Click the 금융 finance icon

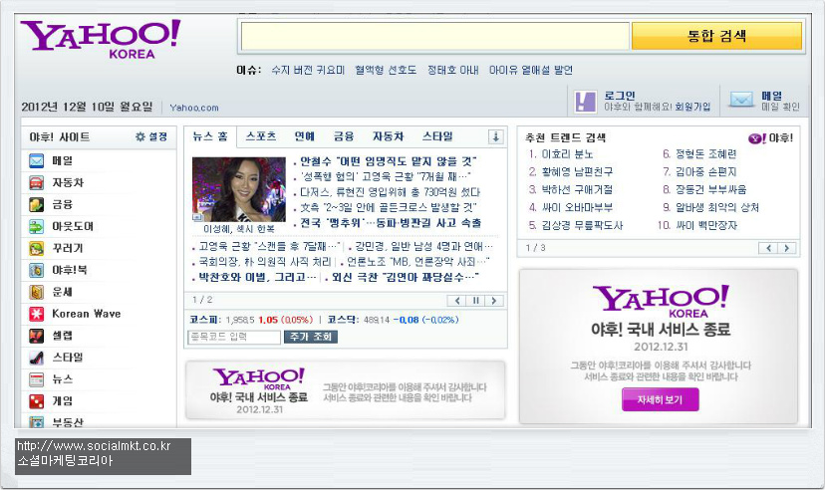[36, 204]
